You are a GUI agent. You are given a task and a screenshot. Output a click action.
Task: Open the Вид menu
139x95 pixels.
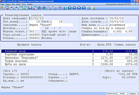pyautogui.click(x=13, y=4)
